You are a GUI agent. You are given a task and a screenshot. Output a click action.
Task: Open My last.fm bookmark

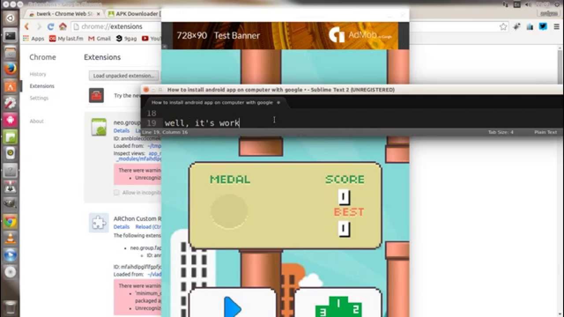(x=66, y=39)
